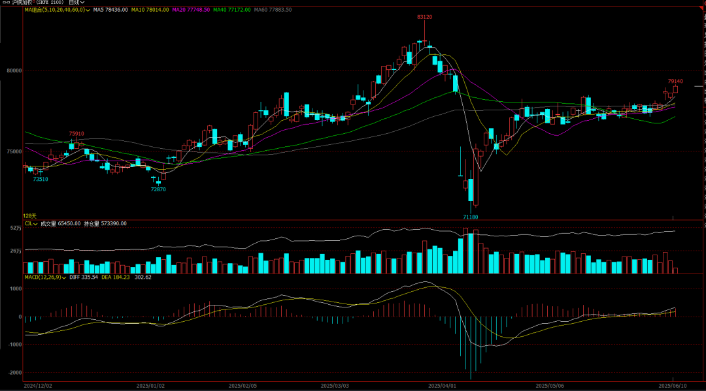The image size is (706, 391).
Task: Click the MA5 78436.00 value
Action: coord(110,10)
